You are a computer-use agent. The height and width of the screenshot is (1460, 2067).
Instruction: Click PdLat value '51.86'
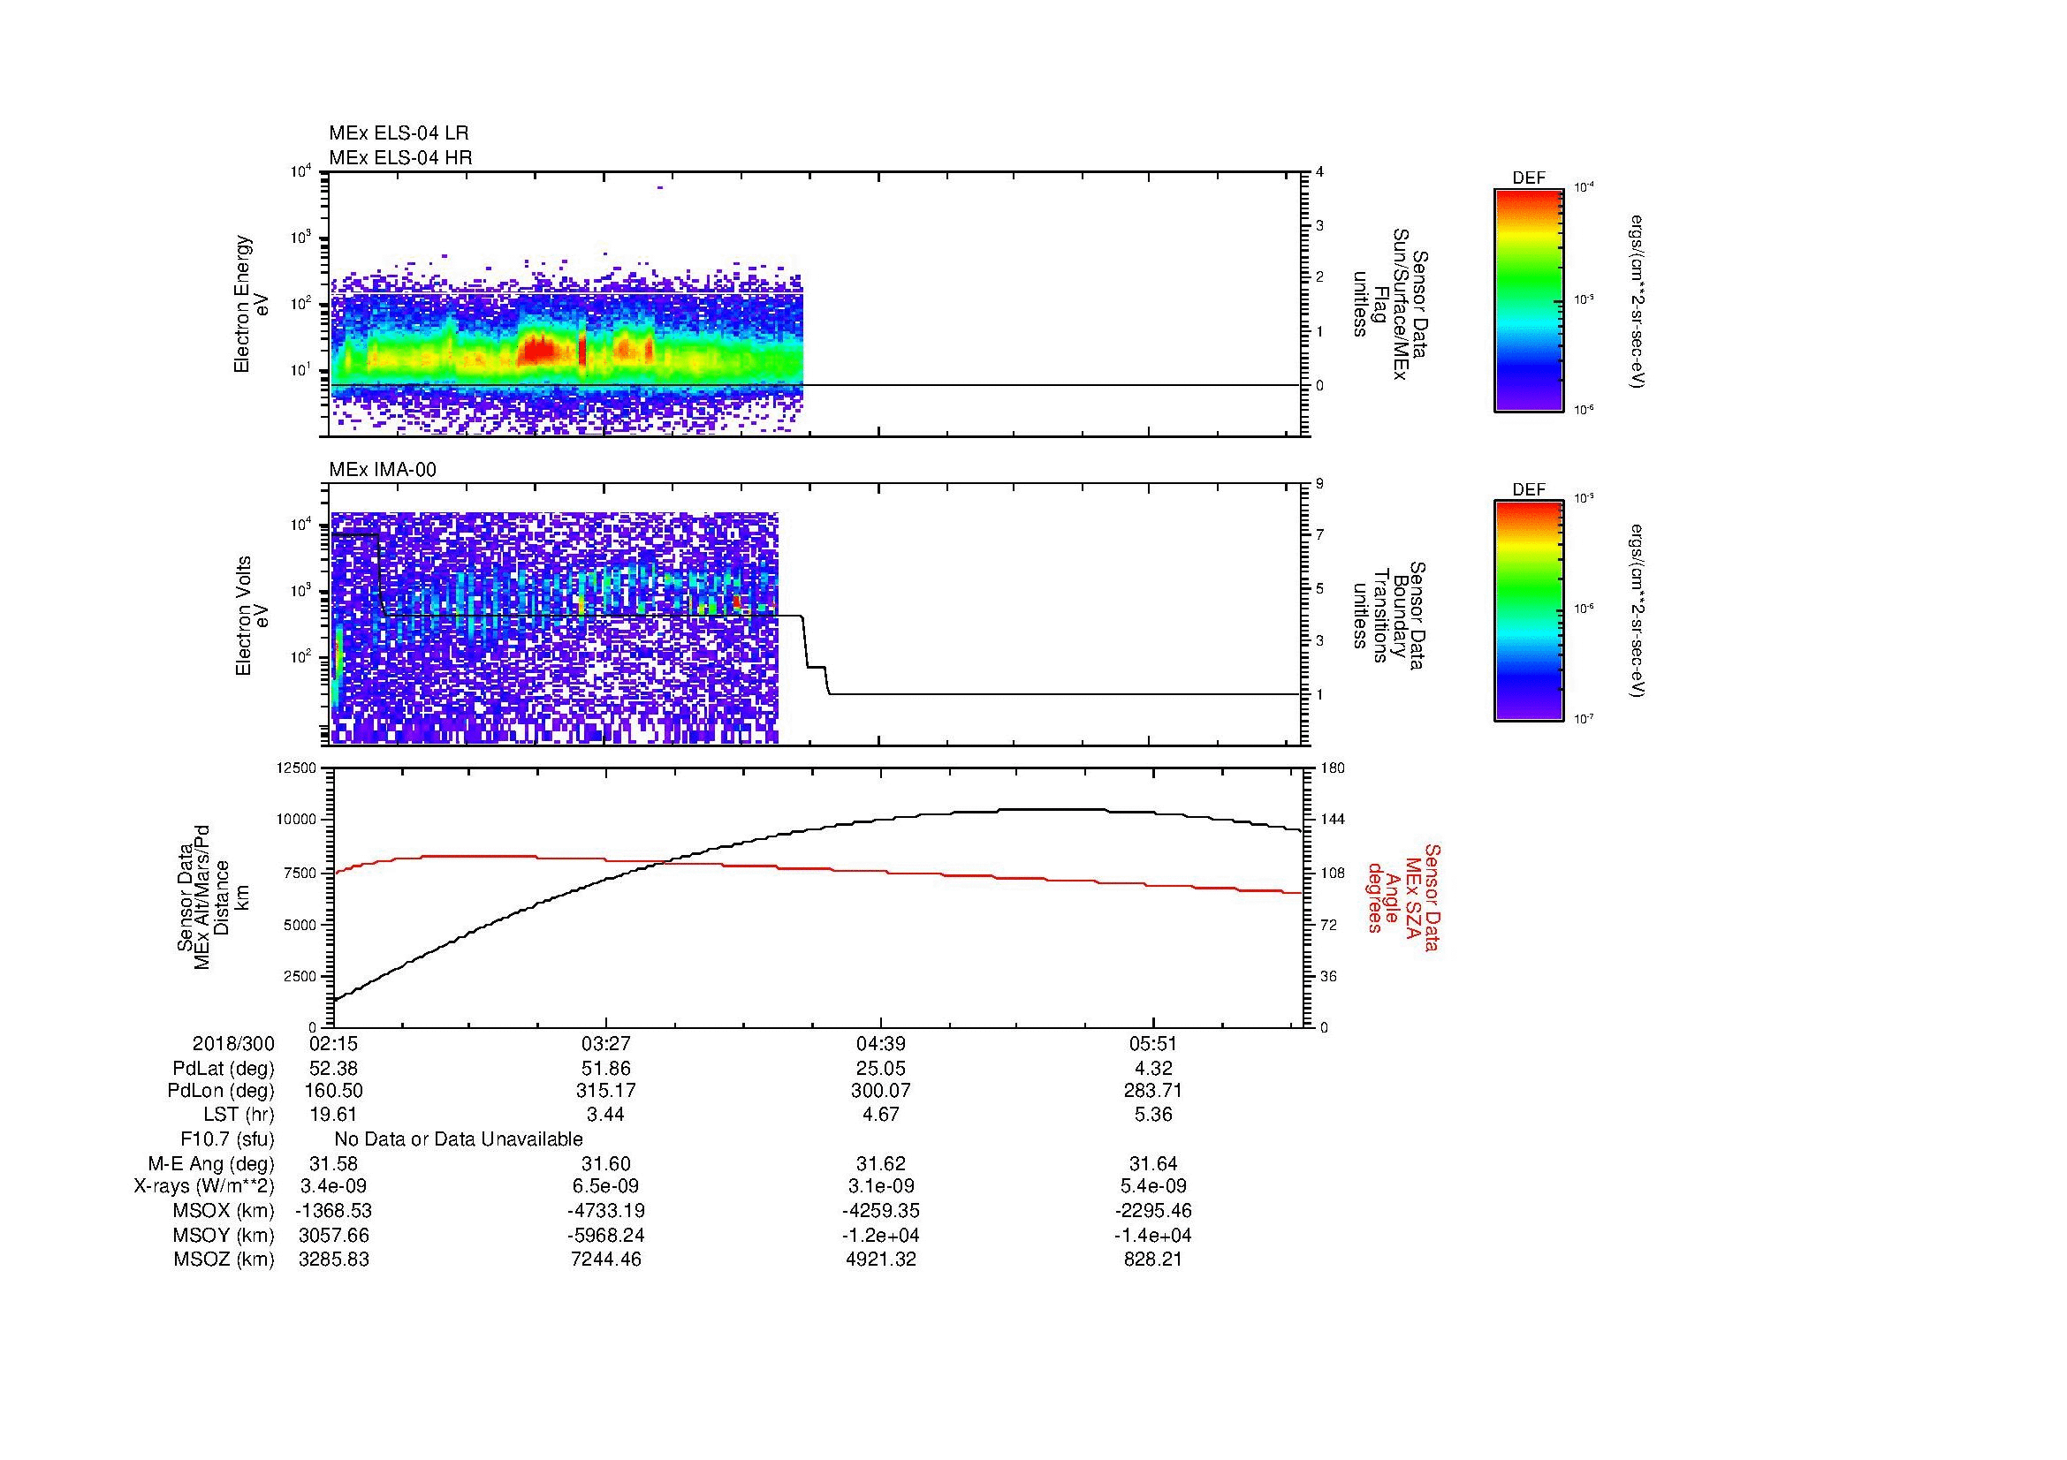pos(606,1069)
